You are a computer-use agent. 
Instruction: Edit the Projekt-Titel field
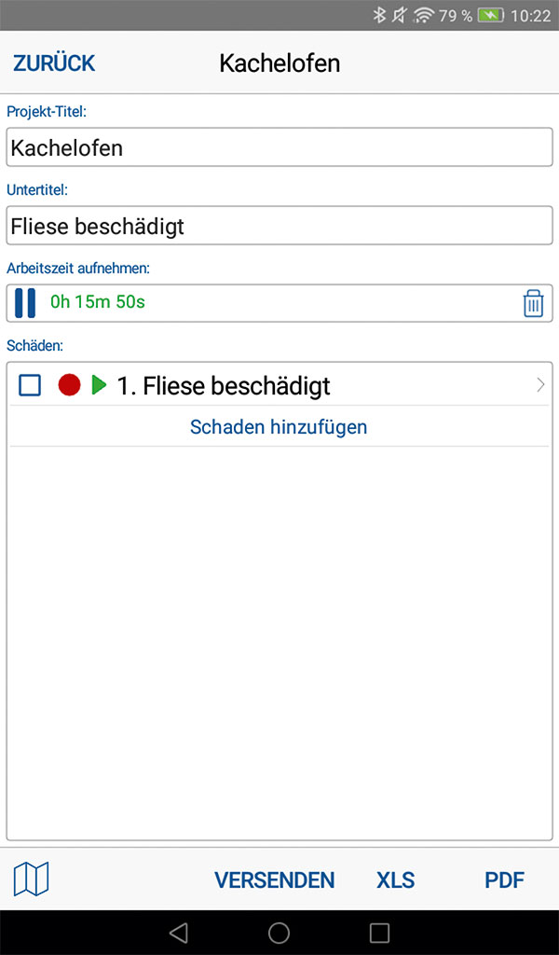pyautogui.click(x=279, y=147)
